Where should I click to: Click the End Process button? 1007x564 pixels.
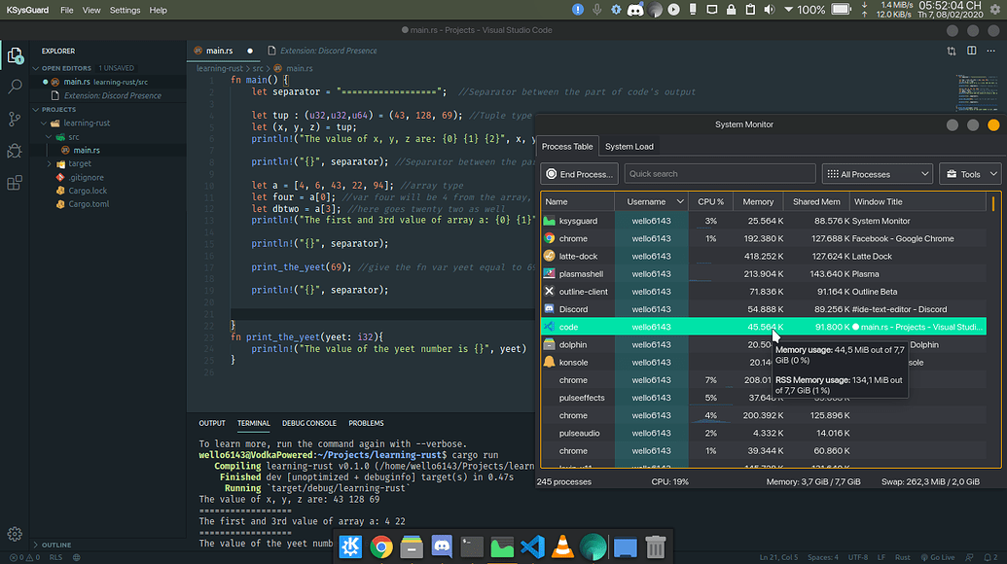click(x=580, y=174)
